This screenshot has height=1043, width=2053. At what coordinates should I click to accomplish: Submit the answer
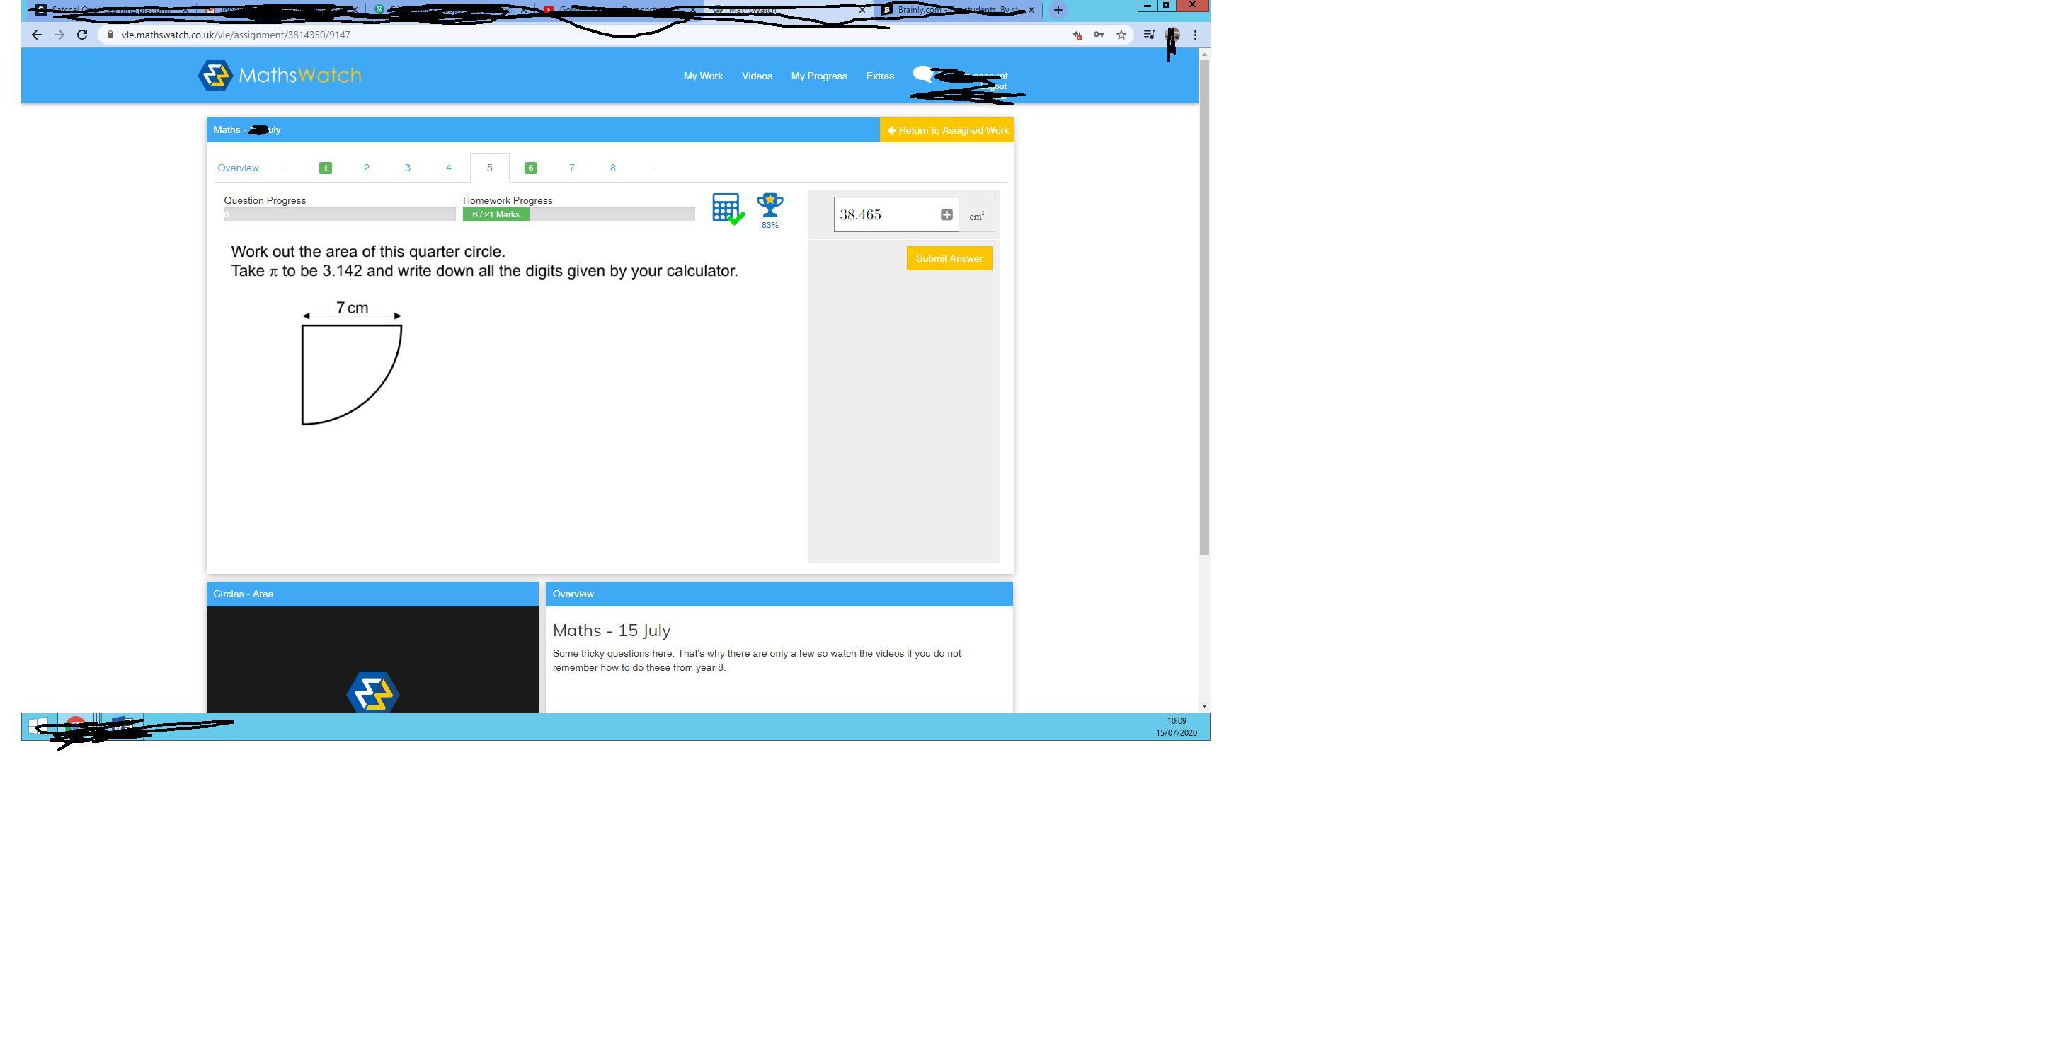pos(949,258)
